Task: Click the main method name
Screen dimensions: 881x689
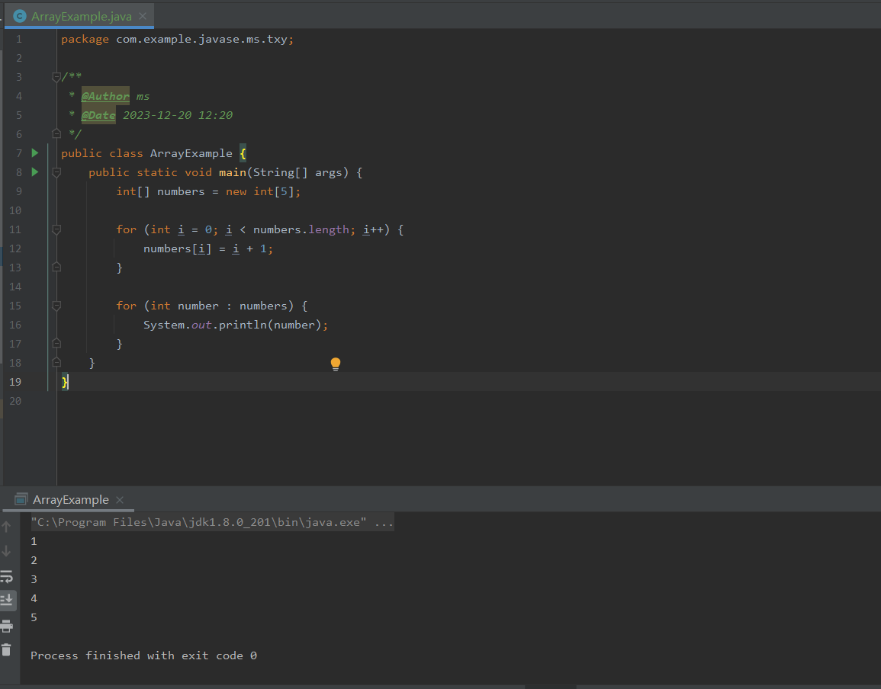Action: 233,172
